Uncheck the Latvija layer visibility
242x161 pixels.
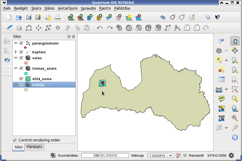click(21, 85)
